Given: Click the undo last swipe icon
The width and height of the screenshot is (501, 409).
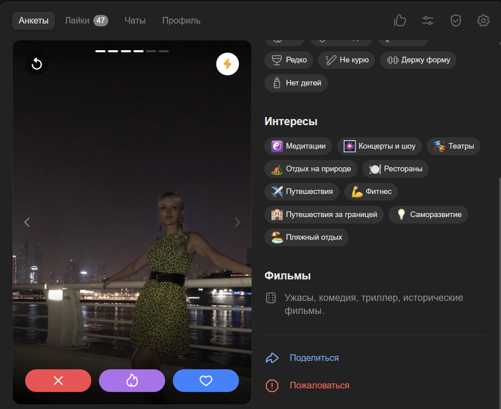Looking at the screenshot, I should tap(37, 64).
